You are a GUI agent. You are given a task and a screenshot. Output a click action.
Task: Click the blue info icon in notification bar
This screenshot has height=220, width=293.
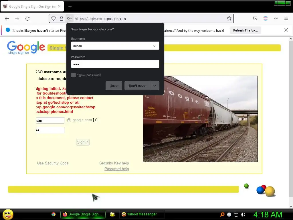pos(8,30)
